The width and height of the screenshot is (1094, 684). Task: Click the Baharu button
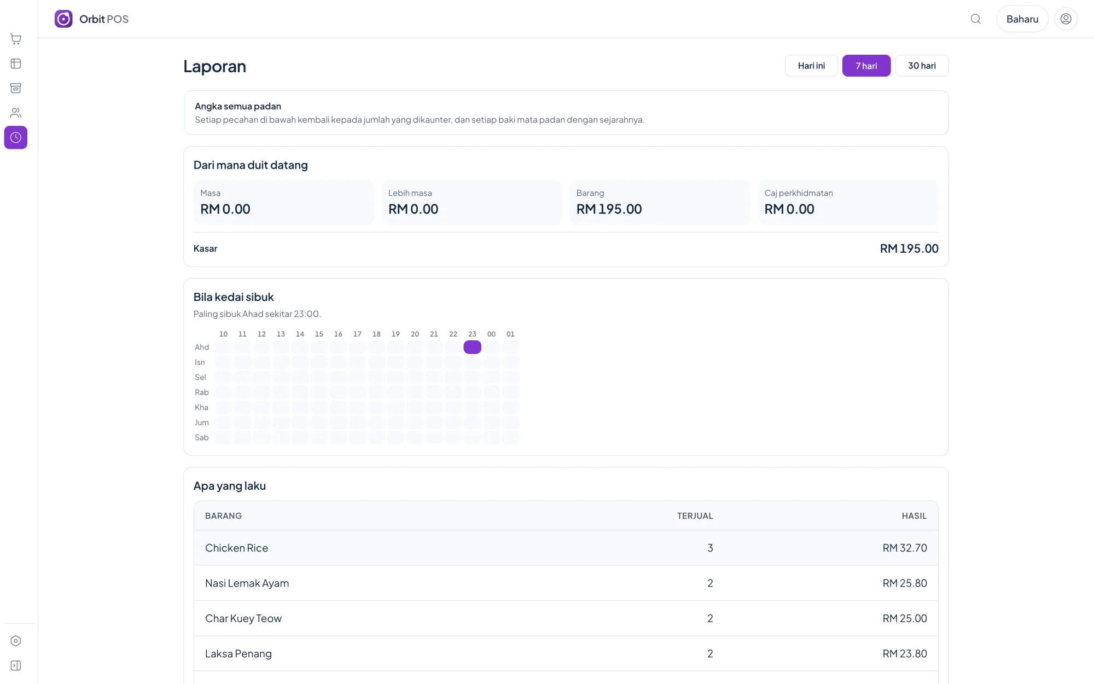(1022, 19)
